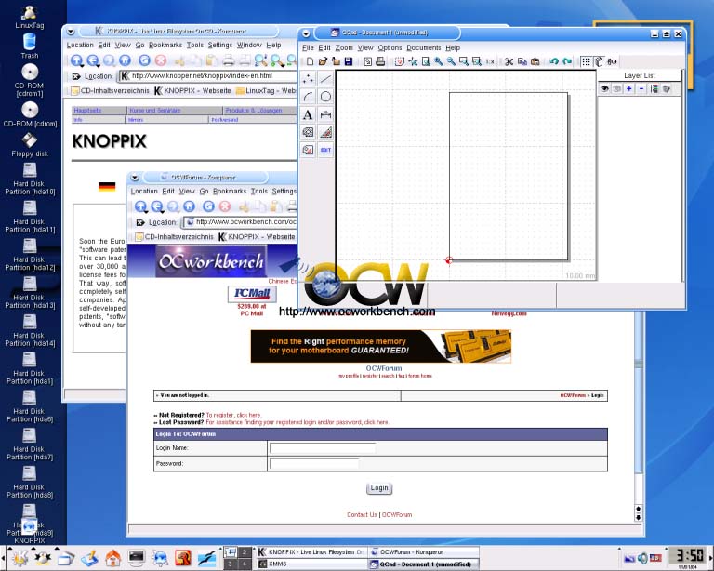Viewport: 714px width, 571px height.
Task: Switch to XMMS taskbar entry
Action: point(311,564)
